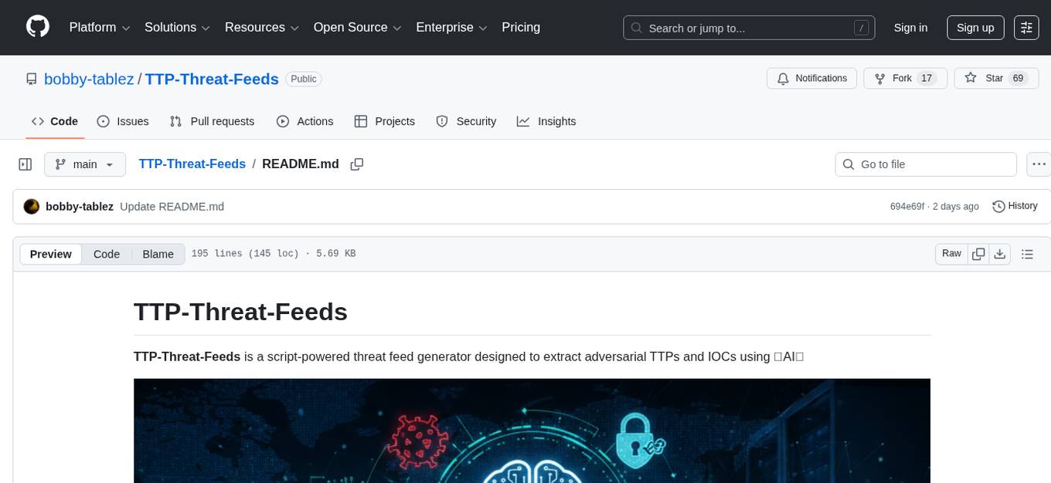Open the Issues tab
1051x483 pixels.
pyautogui.click(x=123, y=121)
